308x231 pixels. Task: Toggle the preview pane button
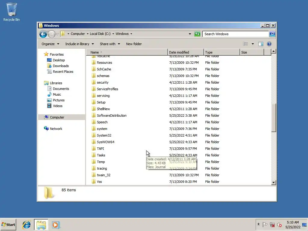point(261,44)
